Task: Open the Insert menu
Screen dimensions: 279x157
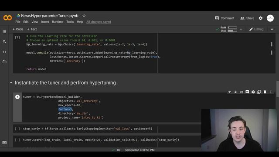Action: pyautogui.click(x=45, y=22)
